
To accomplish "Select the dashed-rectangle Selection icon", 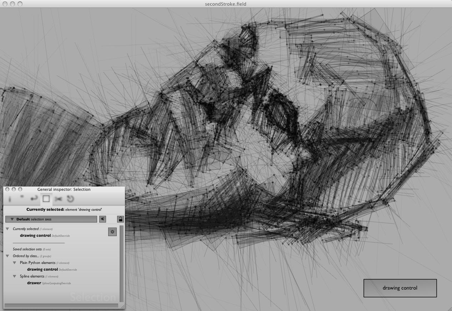I will [46, 199].
